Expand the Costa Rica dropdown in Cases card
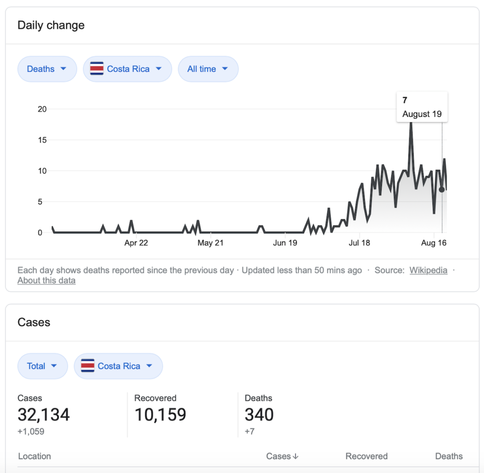The image size is (484, 473). [149, 366]
